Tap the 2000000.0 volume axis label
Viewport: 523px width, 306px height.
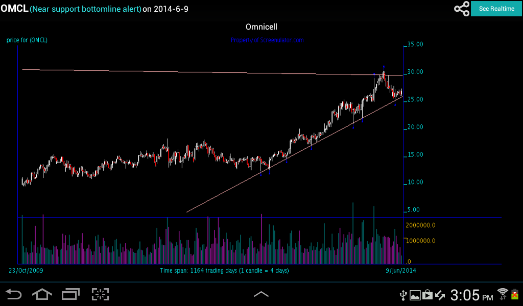tap(420, 225)
